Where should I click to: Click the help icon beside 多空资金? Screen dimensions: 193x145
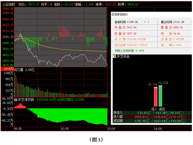[x=113, y=57]
